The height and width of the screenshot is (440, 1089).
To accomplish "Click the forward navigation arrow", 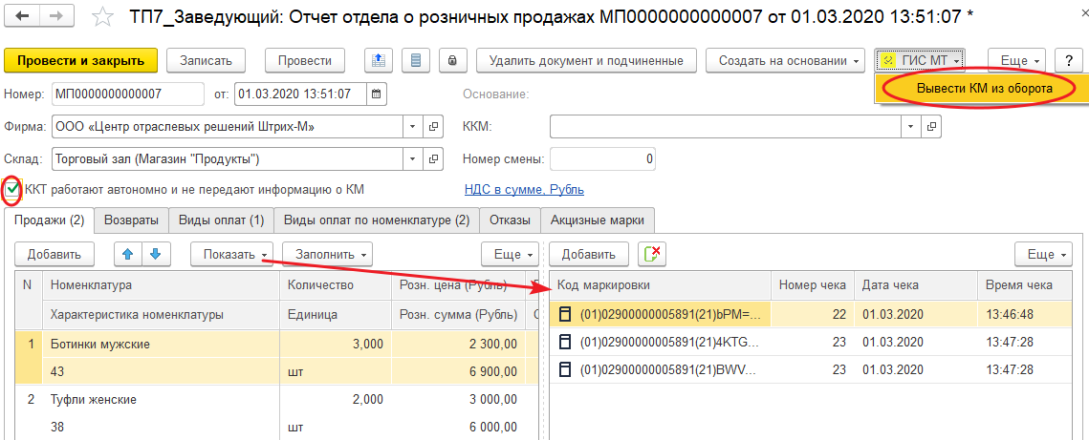I will pyautogui.click(x=55, y=17).
